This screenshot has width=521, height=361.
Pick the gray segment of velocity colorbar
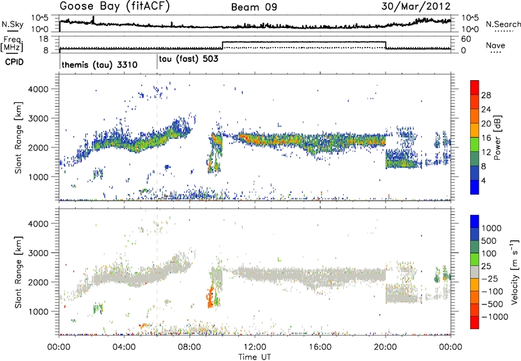(475, 272)
